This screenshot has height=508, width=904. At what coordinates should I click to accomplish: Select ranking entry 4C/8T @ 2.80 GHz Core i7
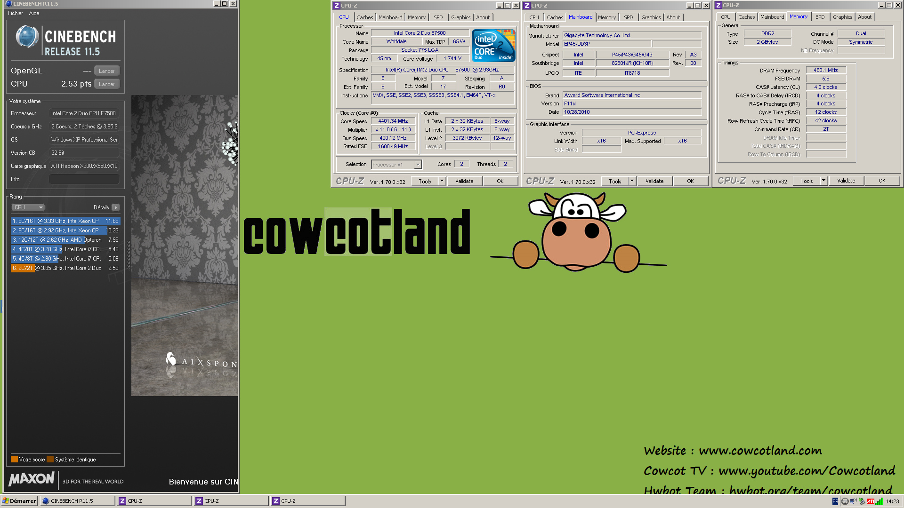pos(65,259)
